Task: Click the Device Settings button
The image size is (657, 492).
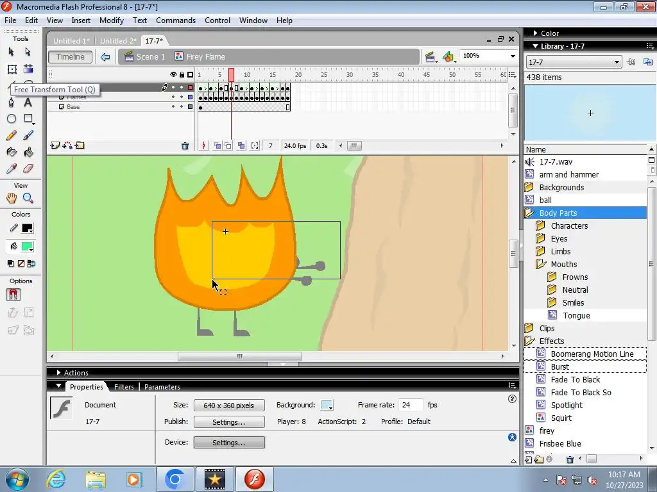Action: (x=229, y=442)
